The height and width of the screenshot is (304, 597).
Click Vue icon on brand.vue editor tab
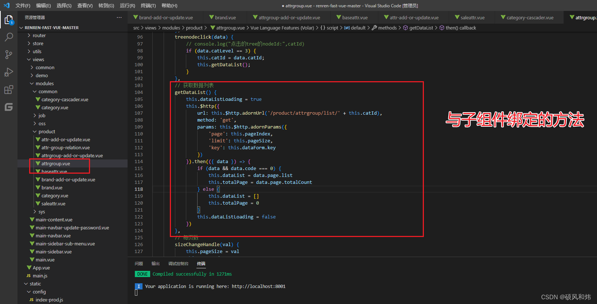click(x=211, y=17)
